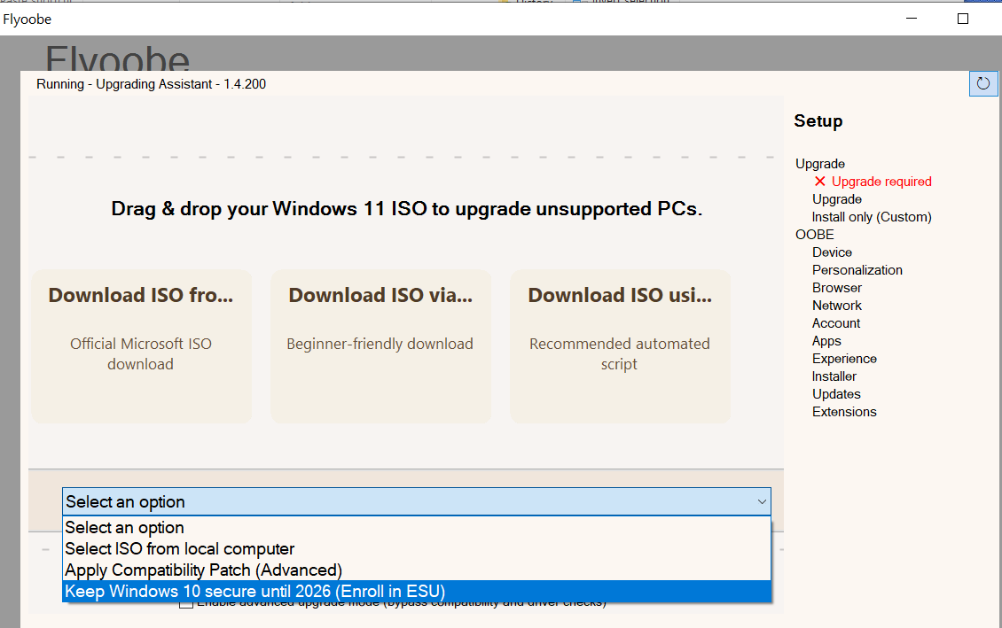The width and height of the screenshot is (1002, 628).
Task: Pick Apply Compatibility Patch (Advanced) option
Action: coord(203,570)
